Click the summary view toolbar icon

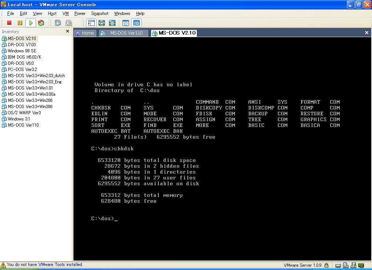(125, 23)
